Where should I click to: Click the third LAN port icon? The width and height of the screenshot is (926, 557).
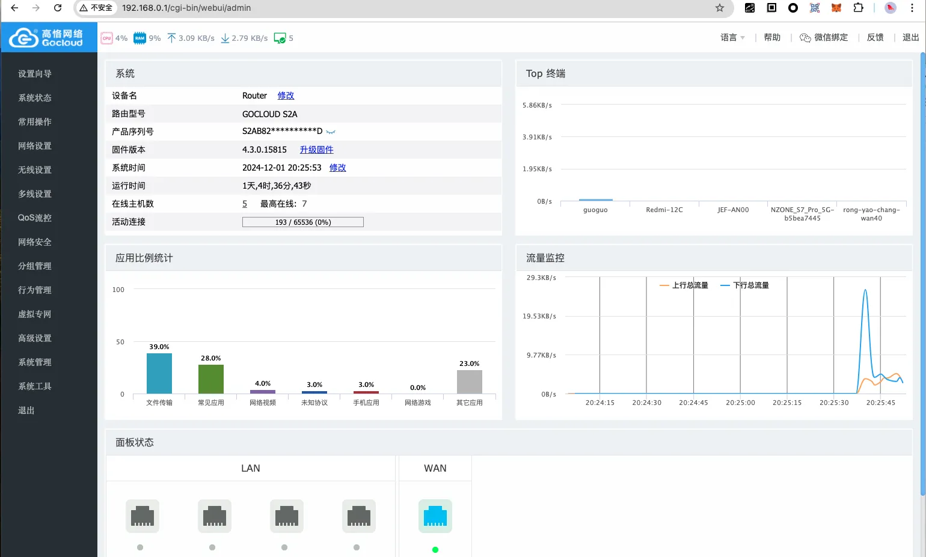(x=287, y=516)
